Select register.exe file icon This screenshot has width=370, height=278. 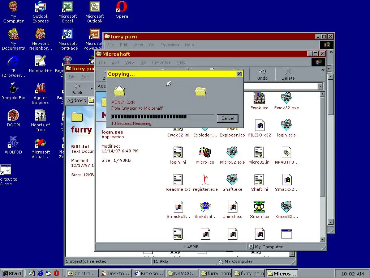[x=205, y=183]
